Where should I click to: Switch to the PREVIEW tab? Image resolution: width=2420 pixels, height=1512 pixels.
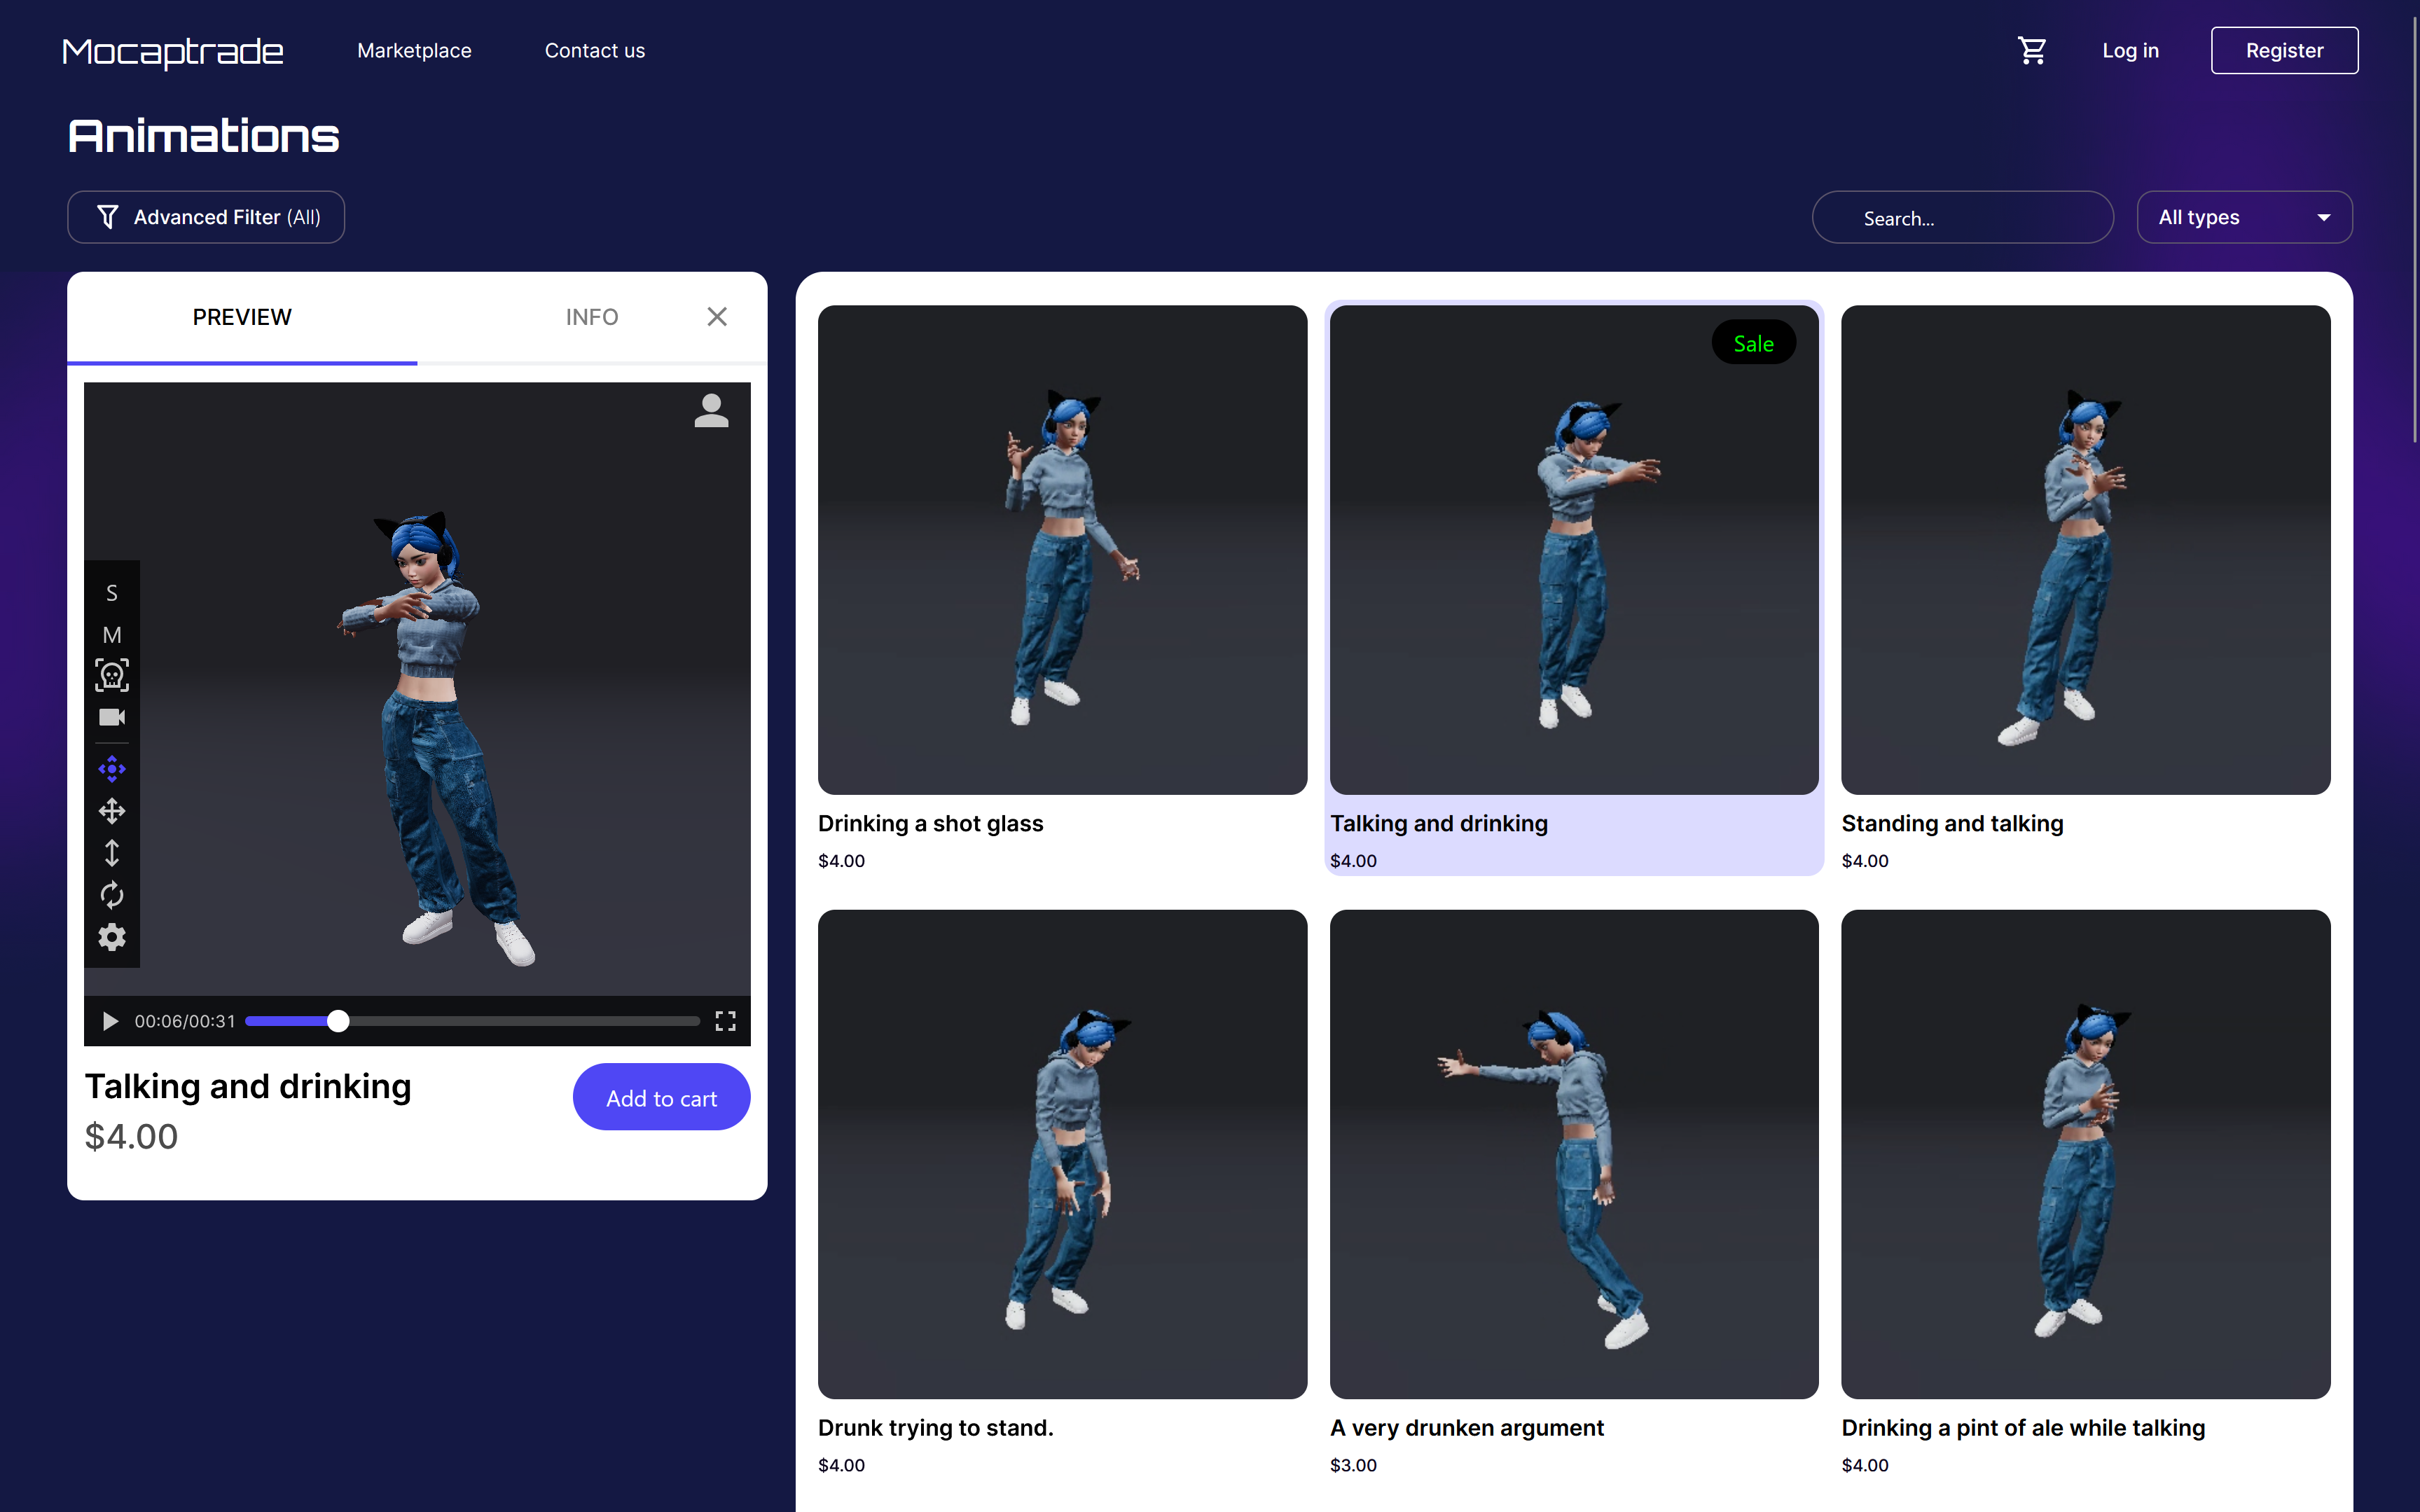[242, 317]
